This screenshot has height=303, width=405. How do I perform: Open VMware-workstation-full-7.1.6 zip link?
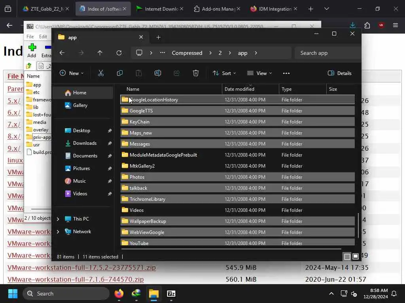coord(76,279)
